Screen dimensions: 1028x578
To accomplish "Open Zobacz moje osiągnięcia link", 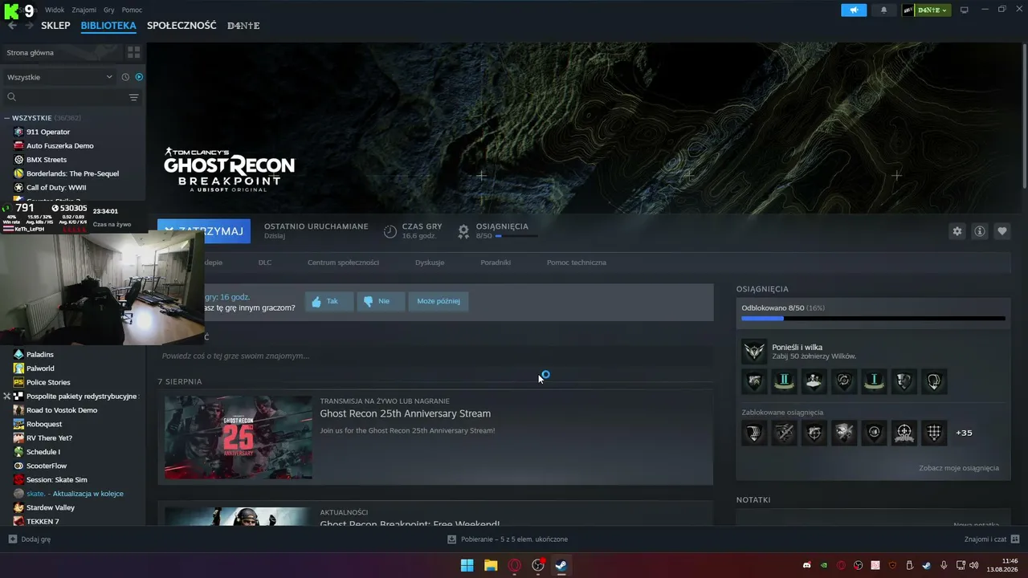I will [959, 468].
